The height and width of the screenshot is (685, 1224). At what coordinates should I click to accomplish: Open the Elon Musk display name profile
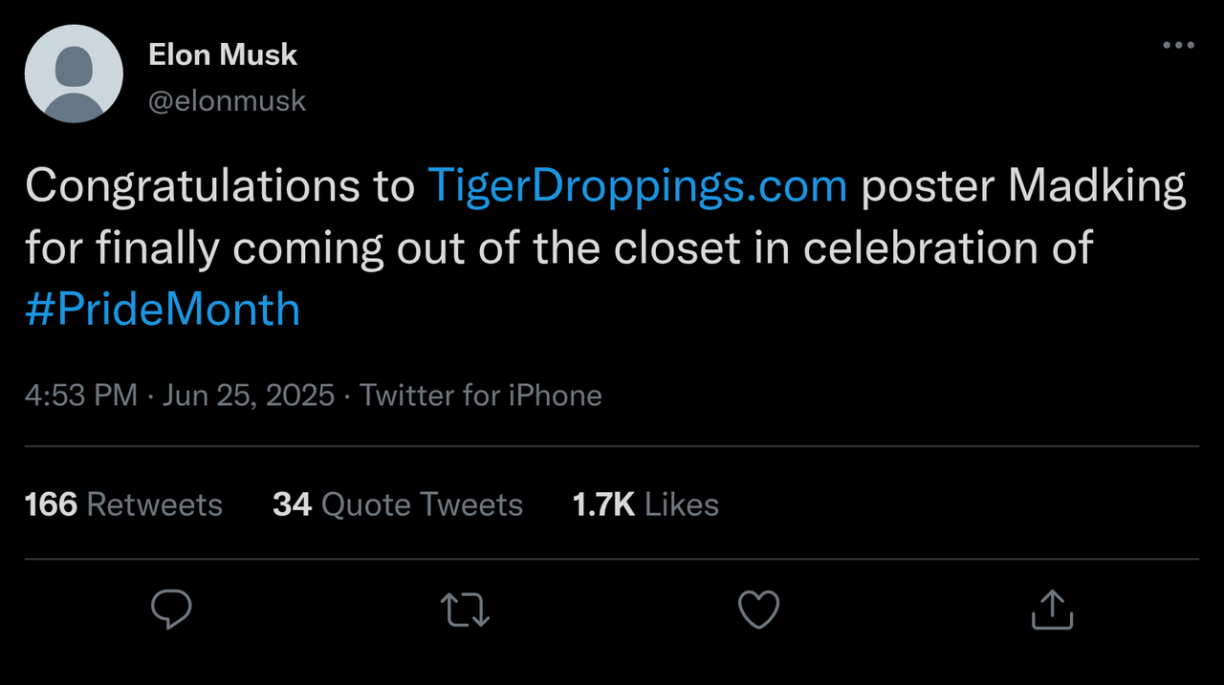[223, 55]
